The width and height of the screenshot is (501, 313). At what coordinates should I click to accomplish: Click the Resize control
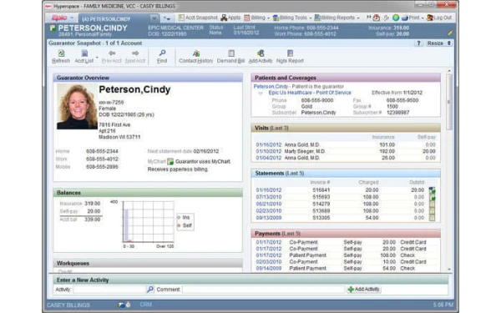pos(439,43)
